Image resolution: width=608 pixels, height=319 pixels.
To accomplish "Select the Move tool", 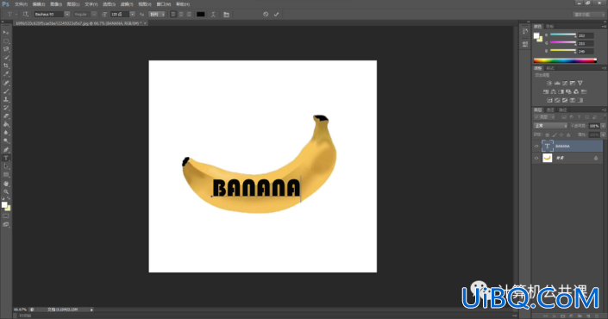I will [x=6, y=32].
